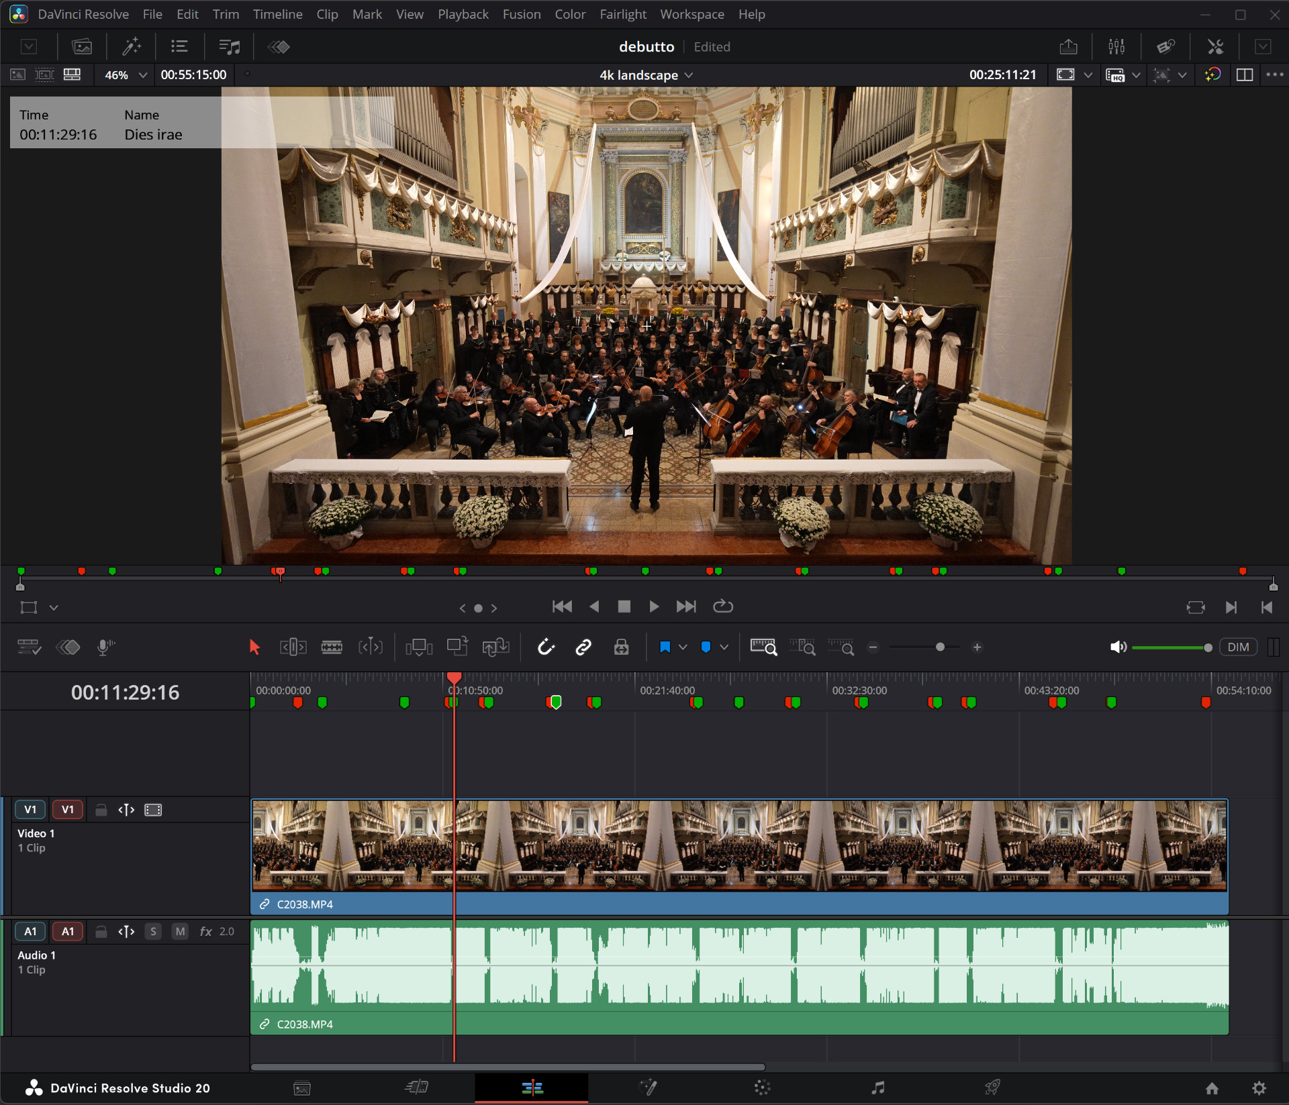Open the Fusion page

click(x=648, y=1088)
